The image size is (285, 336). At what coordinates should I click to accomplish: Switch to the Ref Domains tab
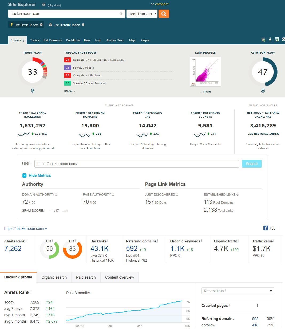(x=53, y=40)
